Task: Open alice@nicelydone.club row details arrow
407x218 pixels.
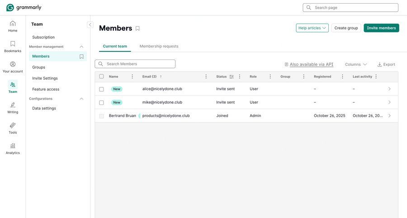Action: point(389,89)
